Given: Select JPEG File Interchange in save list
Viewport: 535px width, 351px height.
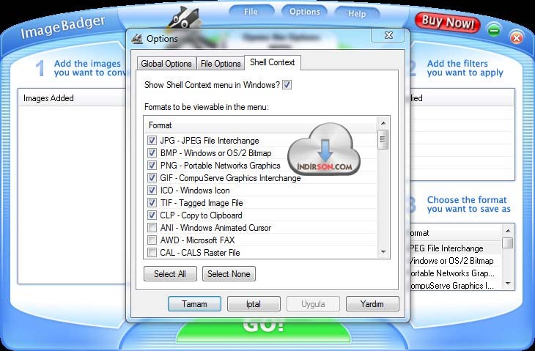Looking at the screenshot, I should [455, 248].
